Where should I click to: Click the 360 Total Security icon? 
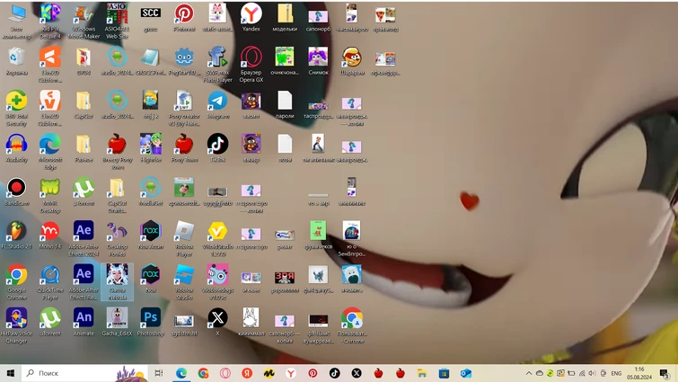16,101
